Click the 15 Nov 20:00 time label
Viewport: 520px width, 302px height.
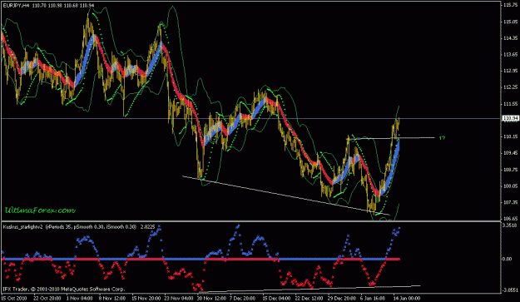point(146,298)
